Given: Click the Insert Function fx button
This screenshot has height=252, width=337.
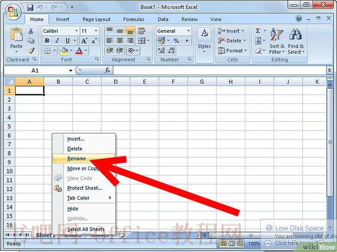Looking at the screenshot, I should coord(107,70).
